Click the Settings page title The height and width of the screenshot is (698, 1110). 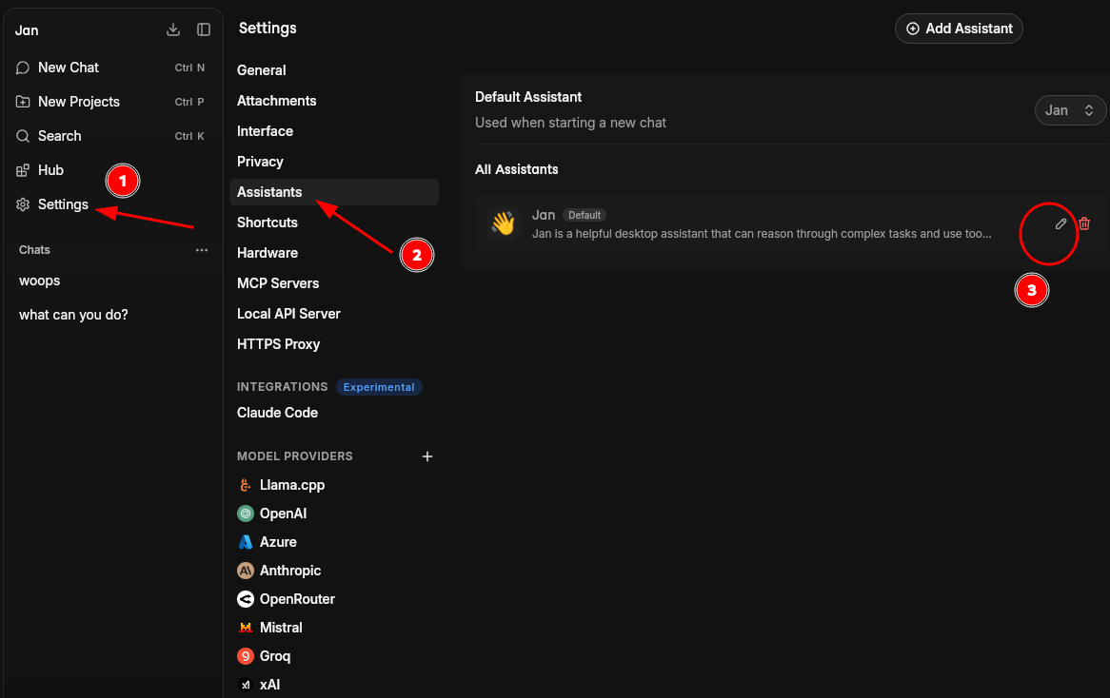pos(267,29)
